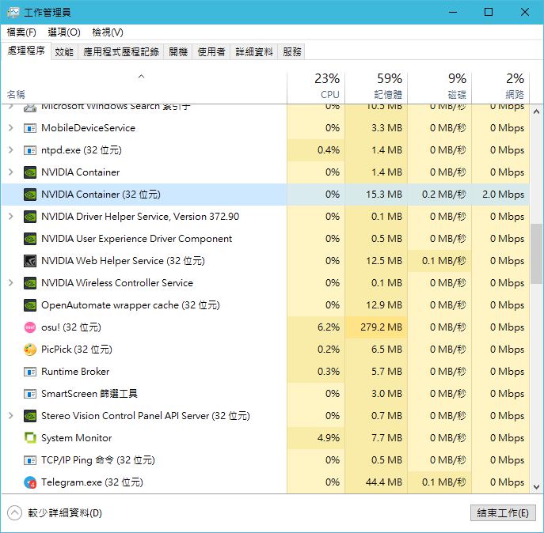Click the OpenAutomate wrapper cache icon
Image resolution: width=544 pixels, height=533 pixels.
click(30, 305)
